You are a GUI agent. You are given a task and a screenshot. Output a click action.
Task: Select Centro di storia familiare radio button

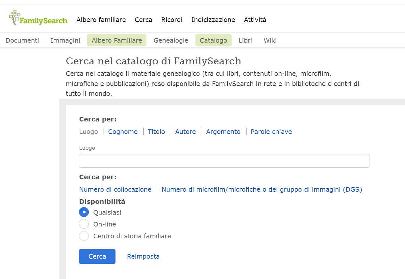84,236
